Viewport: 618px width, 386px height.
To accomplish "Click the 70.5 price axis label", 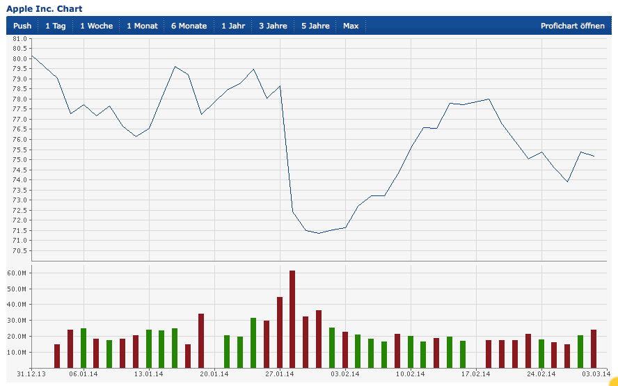I will click(x=19, y=251).
